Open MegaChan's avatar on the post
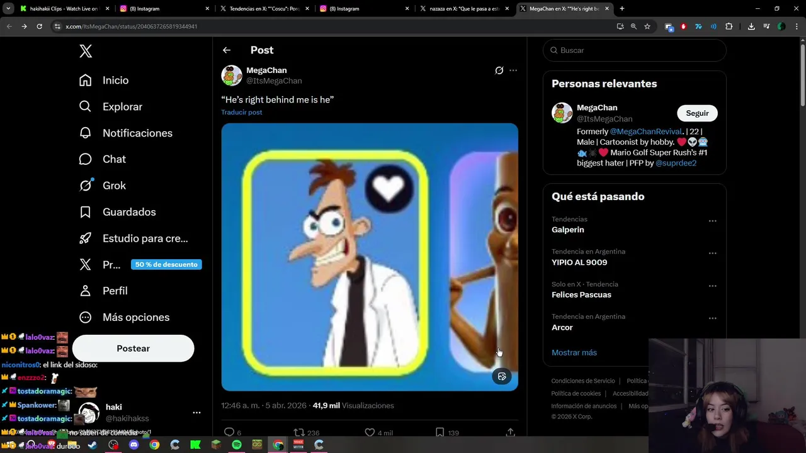The image size is (806, 453). (x=232, y=75)
